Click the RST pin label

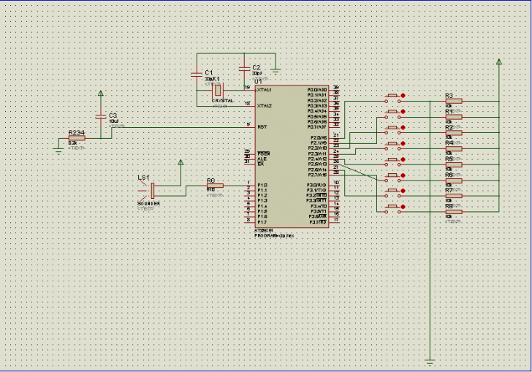coord(262,127)
